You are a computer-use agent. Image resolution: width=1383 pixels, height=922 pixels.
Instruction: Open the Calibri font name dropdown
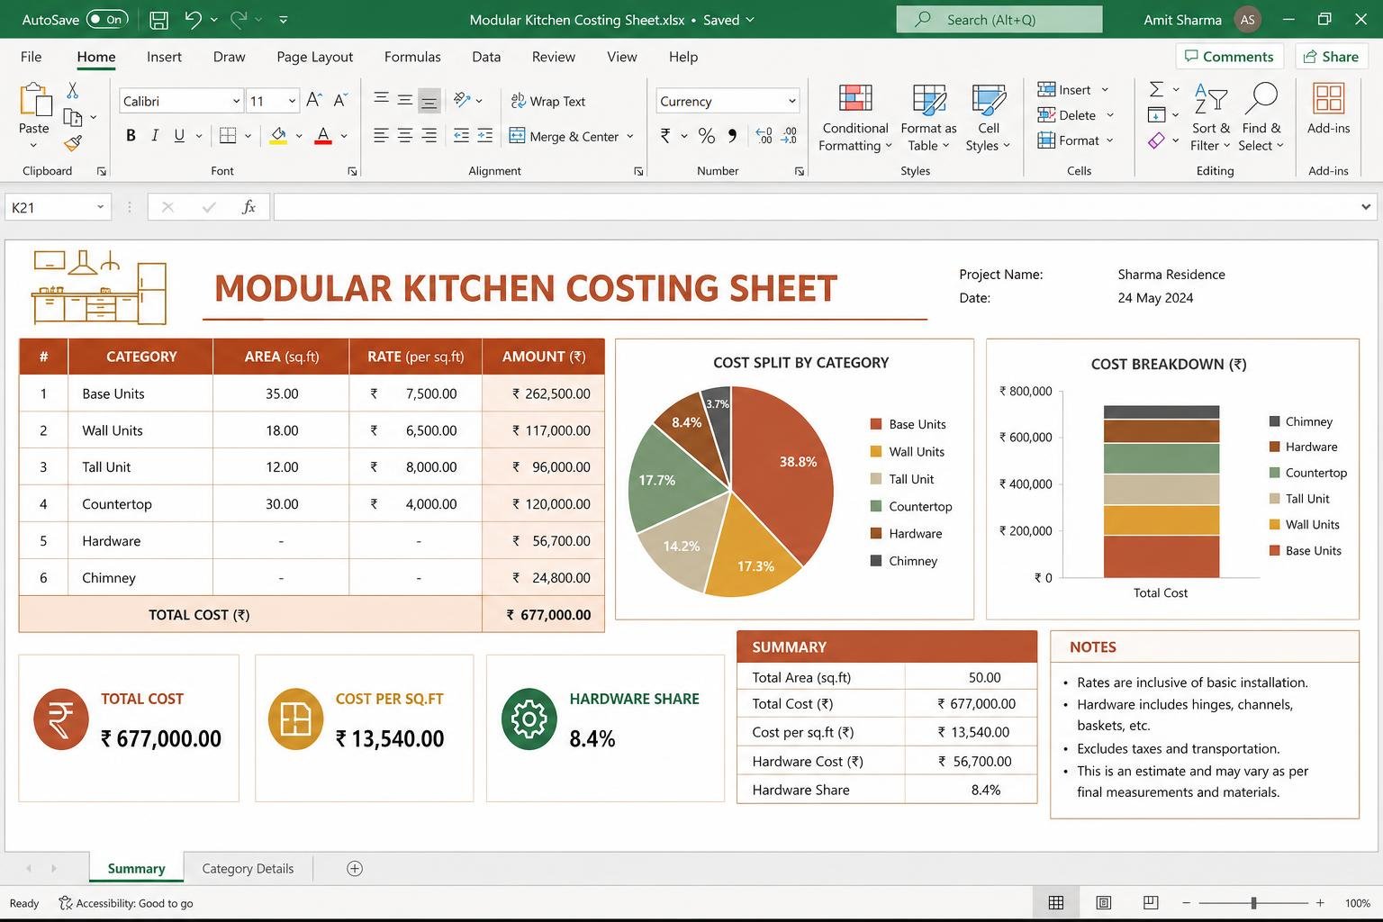(236, 101)
